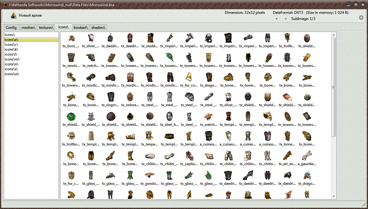The image size is (368, 209).
Task: Click the tx_art_wr... bracer icon
Action: point(287,156)
